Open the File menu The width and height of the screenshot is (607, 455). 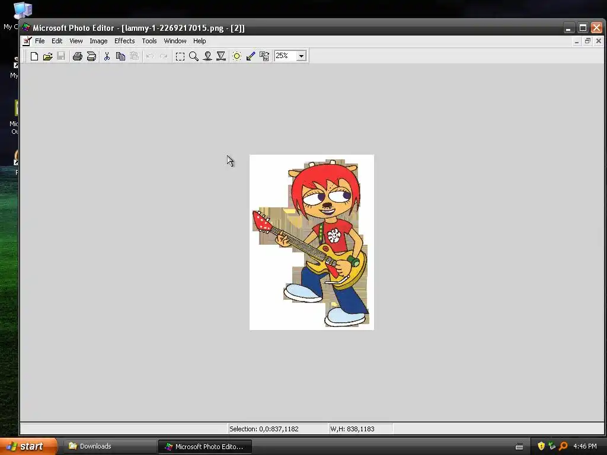point(40,41)
